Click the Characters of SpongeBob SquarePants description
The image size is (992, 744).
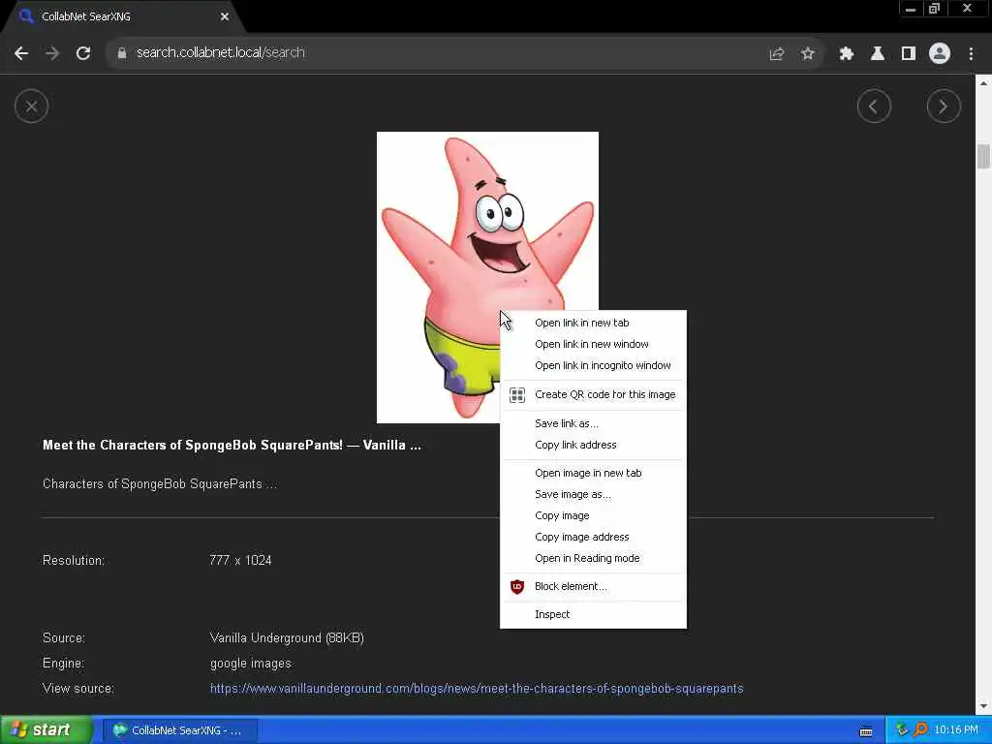(160, 484)
